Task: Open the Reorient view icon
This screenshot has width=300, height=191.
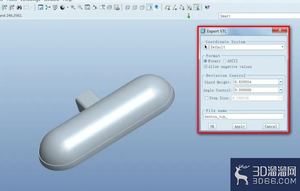Action: [x=95, y=7]
